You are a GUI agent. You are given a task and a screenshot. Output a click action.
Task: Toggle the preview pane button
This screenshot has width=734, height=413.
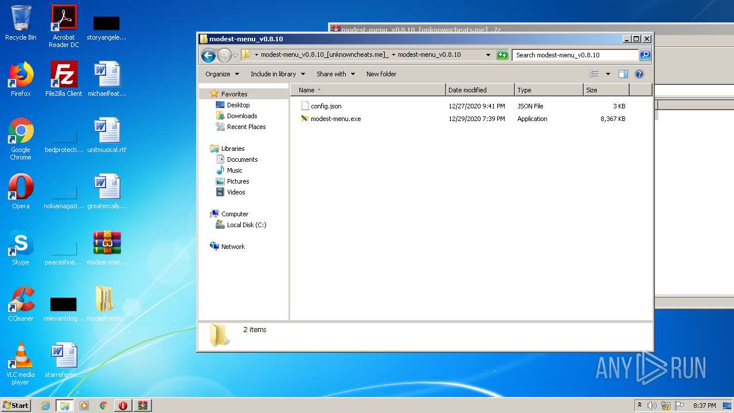(x=623, y=74)
